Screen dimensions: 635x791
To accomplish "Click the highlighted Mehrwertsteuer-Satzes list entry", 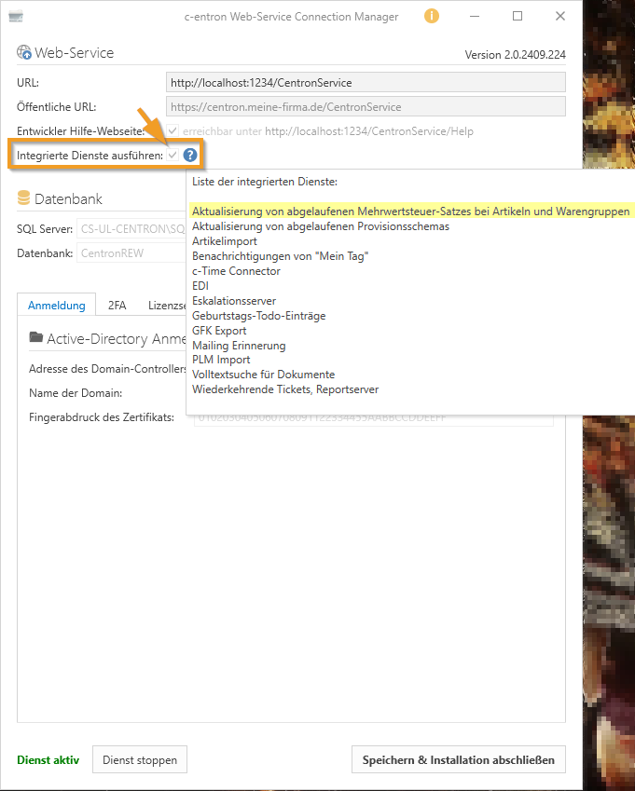I will [410, 211].
